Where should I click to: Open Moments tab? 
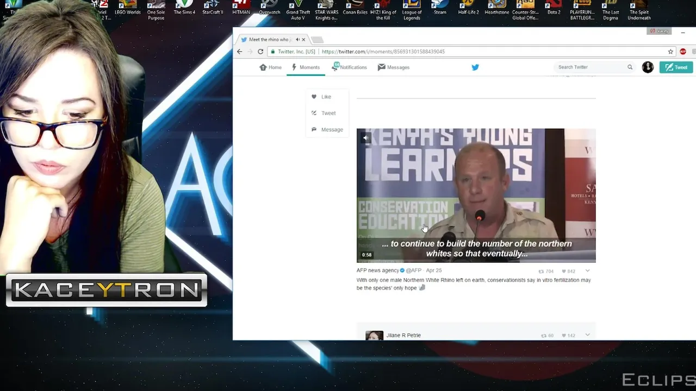306,67
